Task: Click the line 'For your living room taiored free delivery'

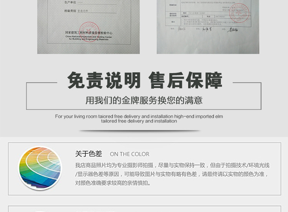Action: pos(139,116)
